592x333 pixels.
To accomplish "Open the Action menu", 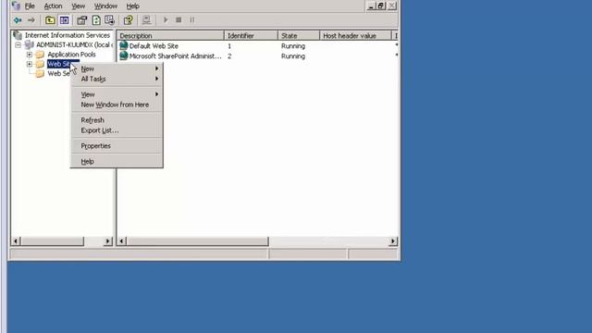I will coord(54,6).
